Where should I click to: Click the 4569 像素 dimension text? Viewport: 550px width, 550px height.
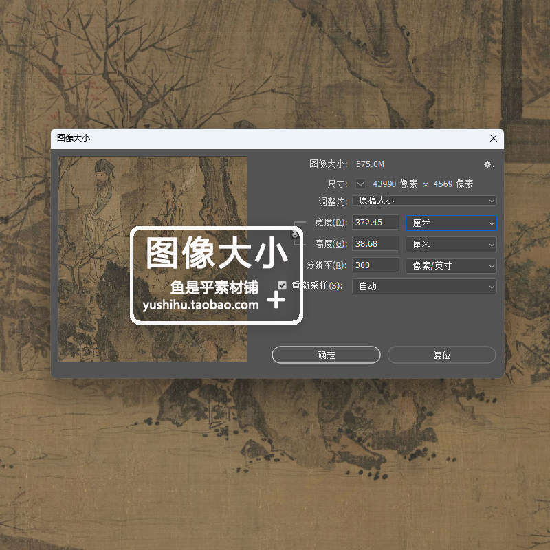coord(453,184)
